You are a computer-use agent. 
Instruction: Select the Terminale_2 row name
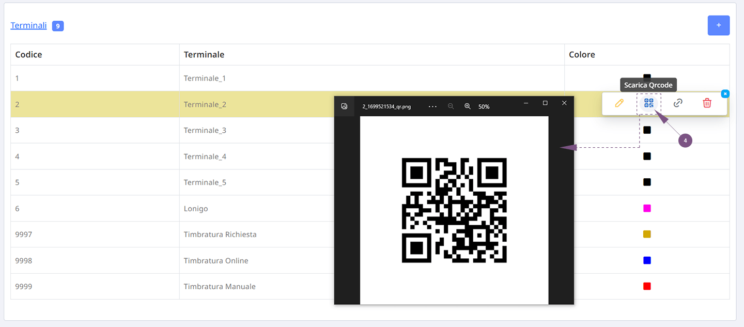click(205, 104)
